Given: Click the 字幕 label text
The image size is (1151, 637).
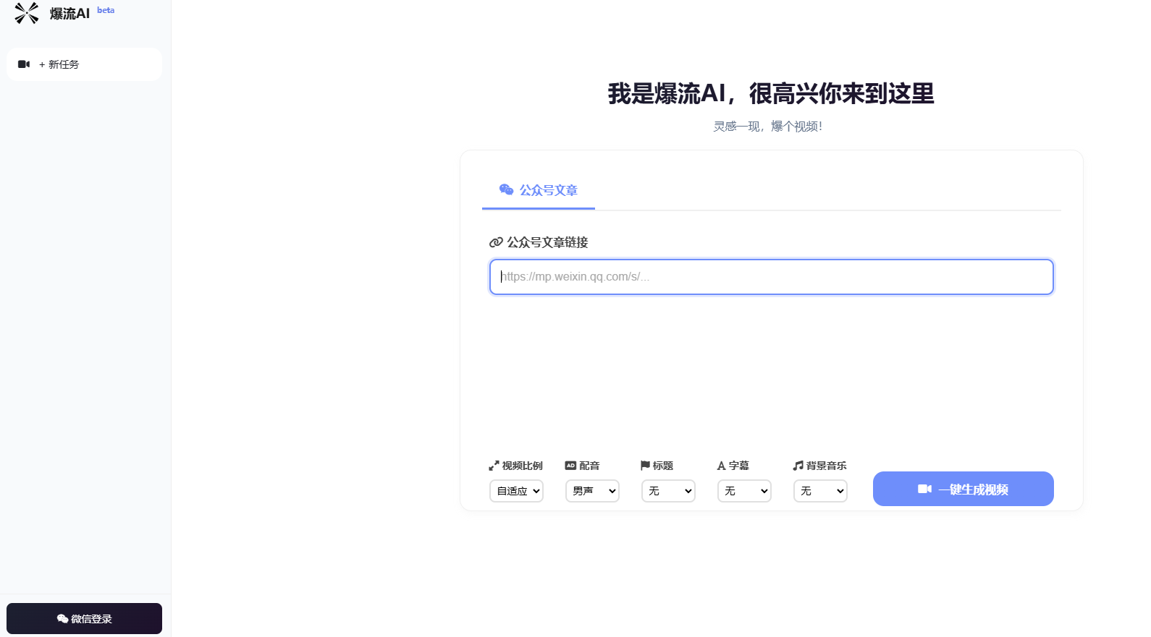Looking at the screenshot, I should pyautogui.click(x=739, y=466).
